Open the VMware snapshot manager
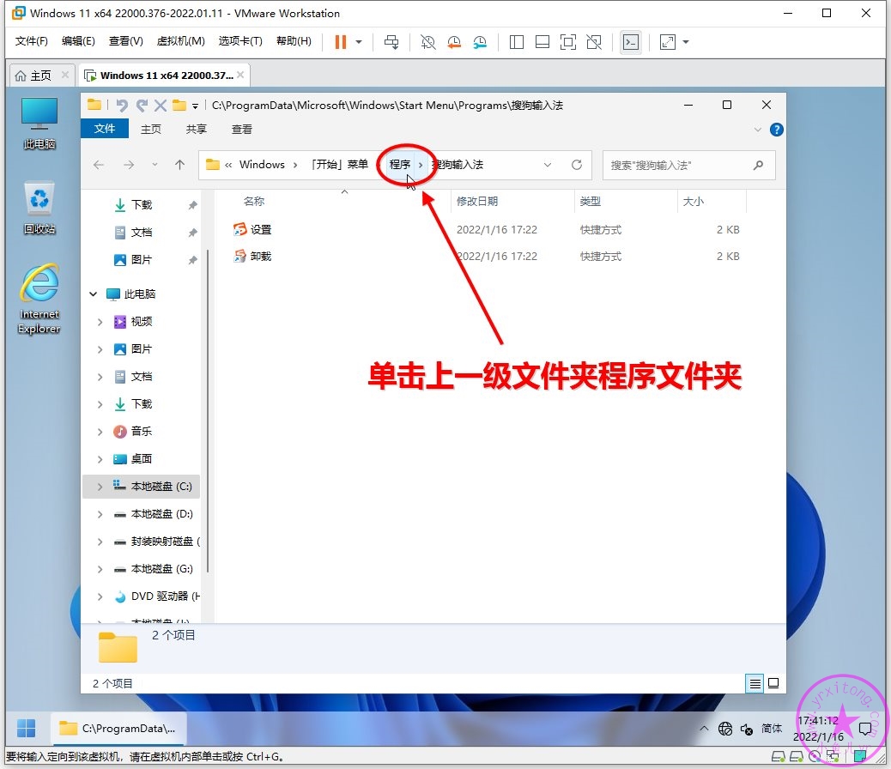The width and height of the screenshot is (891, 769). tap(480, 42)
